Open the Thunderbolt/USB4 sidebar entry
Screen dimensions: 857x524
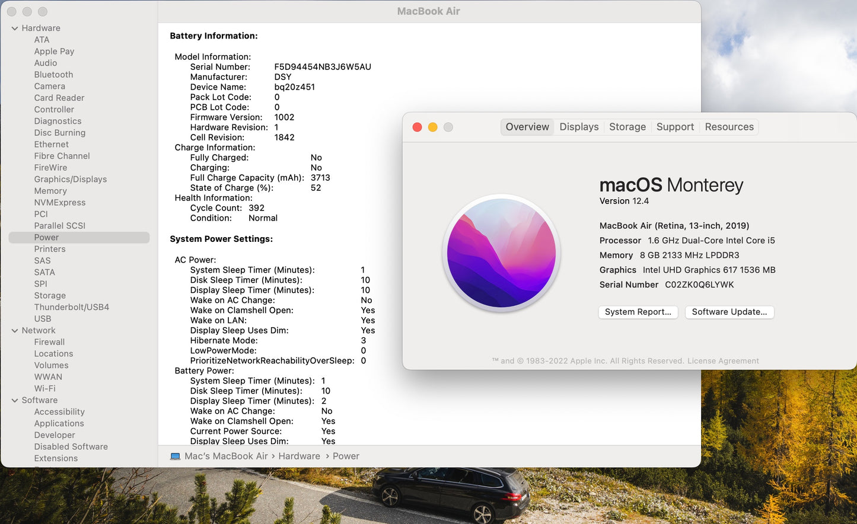[x=71, y=307]
